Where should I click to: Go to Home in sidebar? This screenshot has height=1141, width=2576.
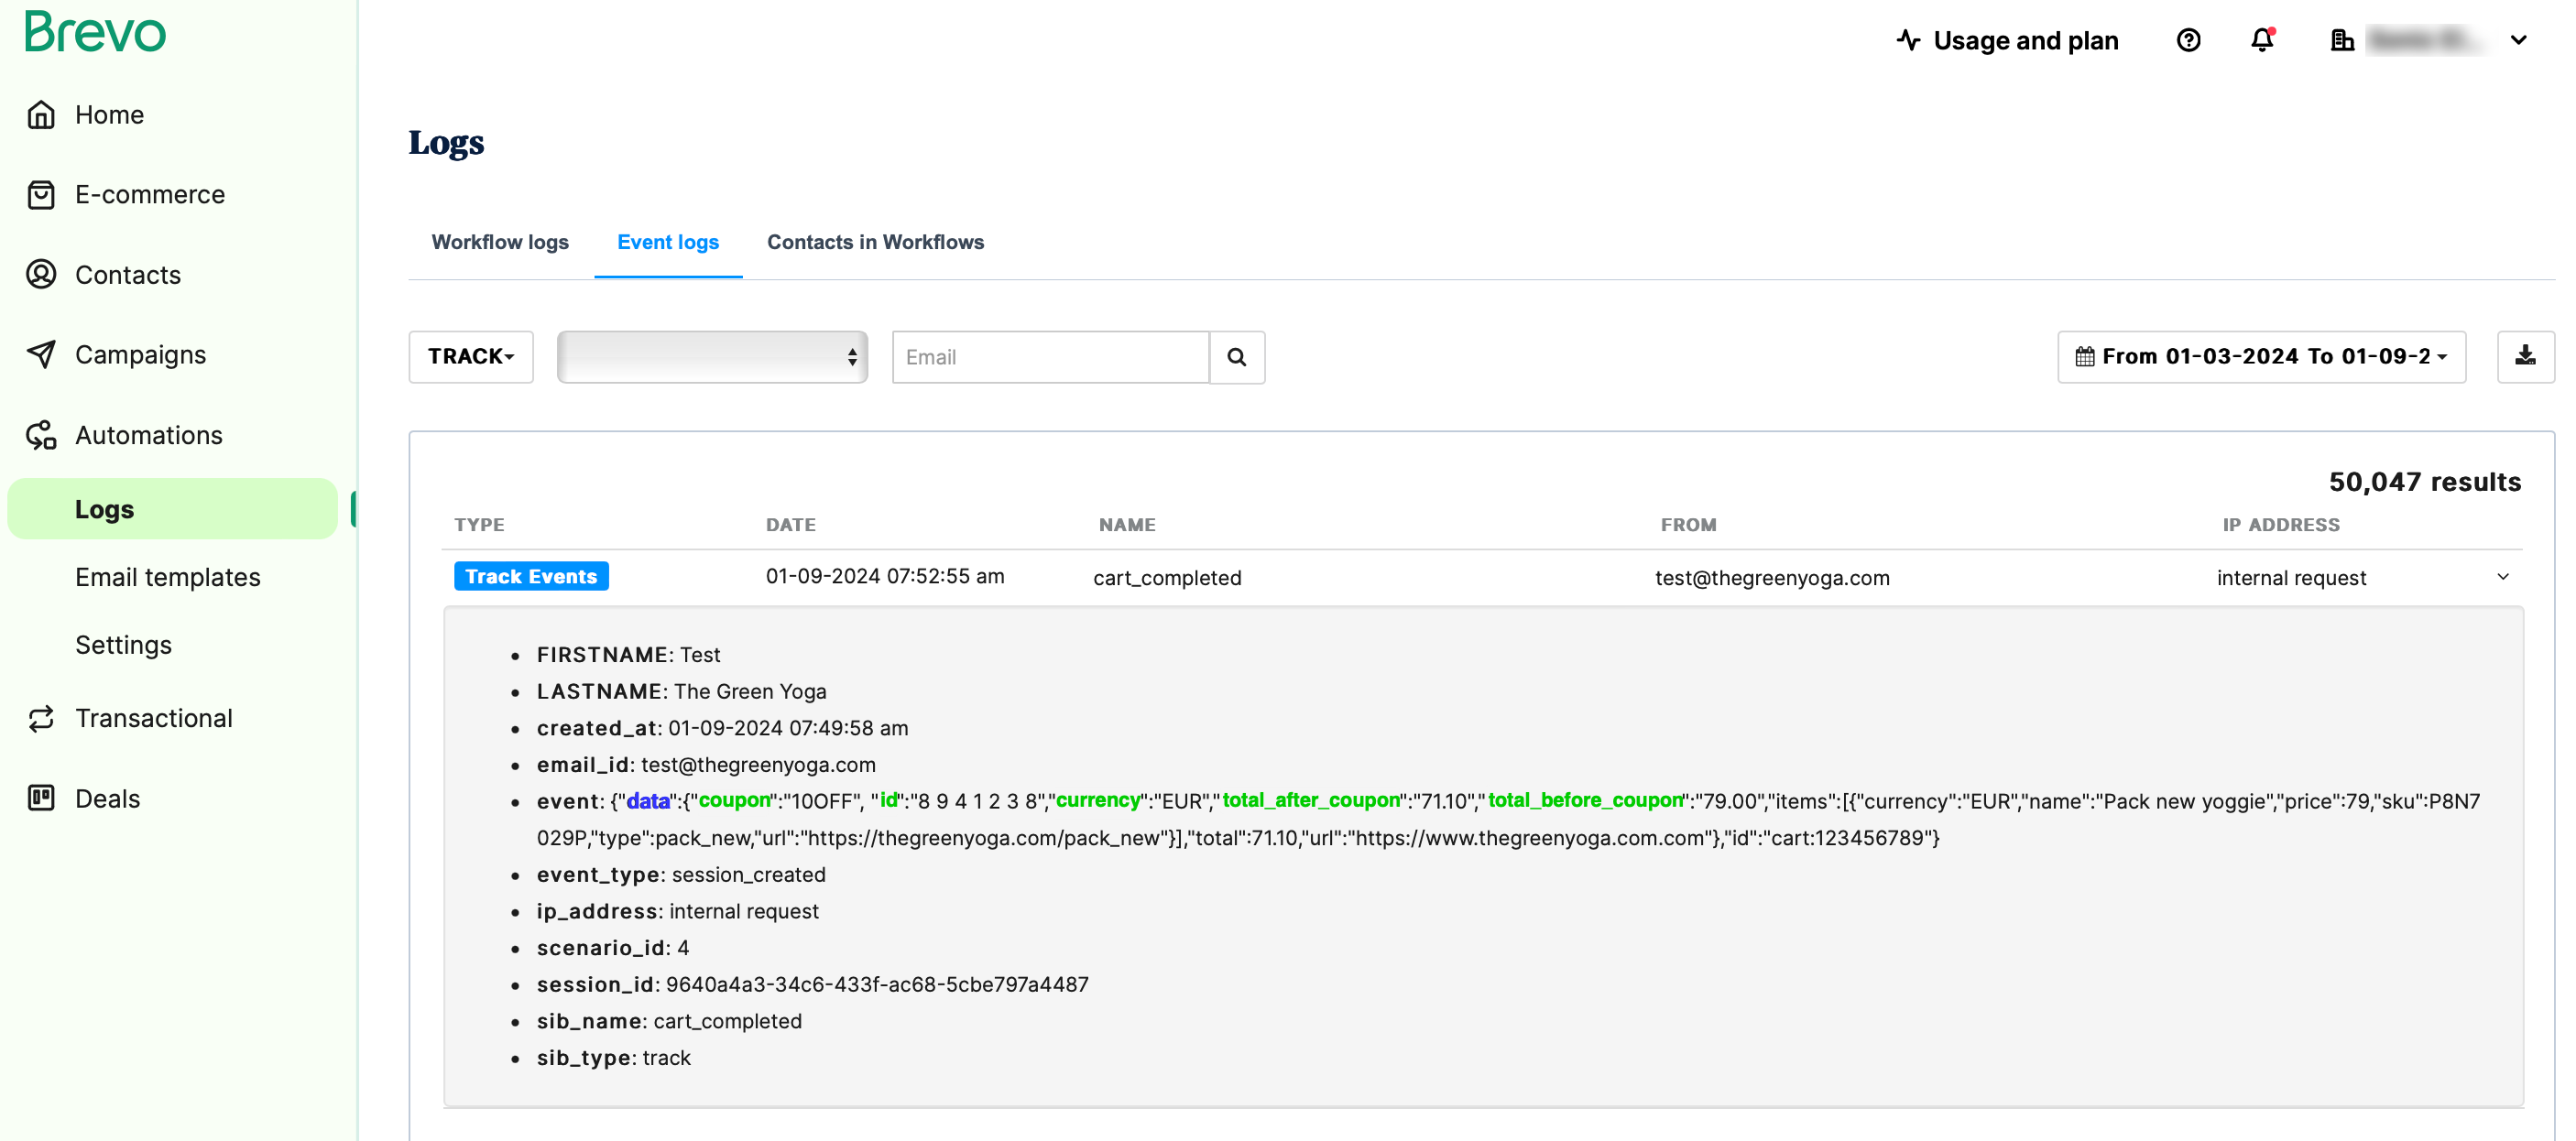110,115
